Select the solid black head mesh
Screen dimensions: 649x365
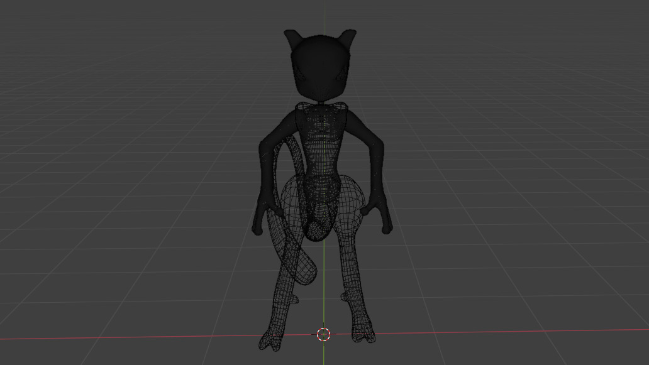[321, 67]
